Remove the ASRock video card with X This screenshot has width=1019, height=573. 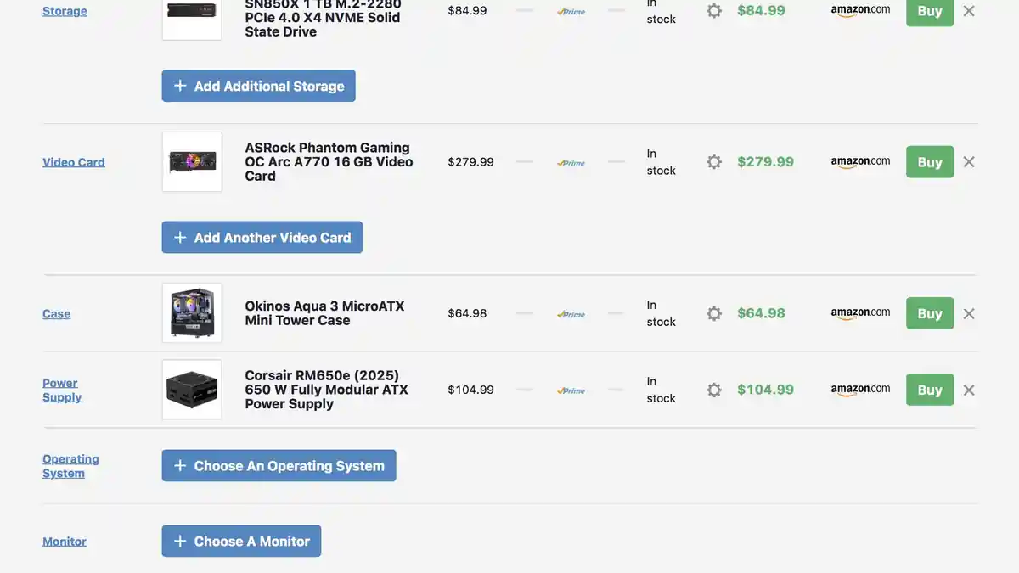[x=969, y=162]
